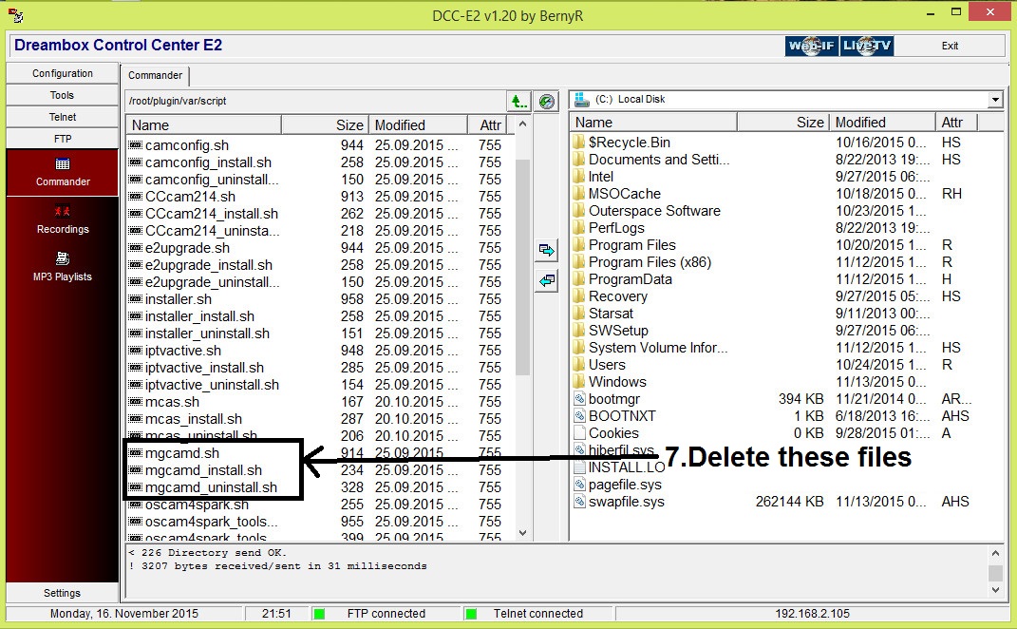Select the MSOCache folder

pos(625,194)
